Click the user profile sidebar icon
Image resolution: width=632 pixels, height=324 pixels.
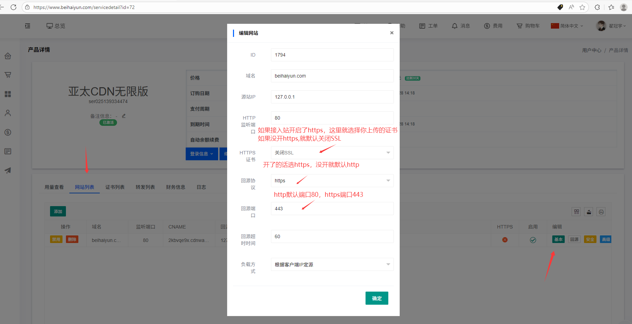pos(8,113)
